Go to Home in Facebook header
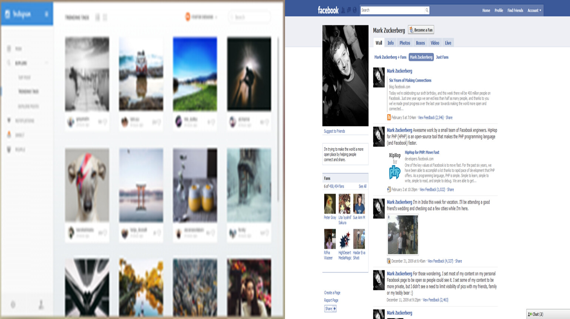This screenshot has width=570, height=319. pyautogui.click(x=486, y=10)
